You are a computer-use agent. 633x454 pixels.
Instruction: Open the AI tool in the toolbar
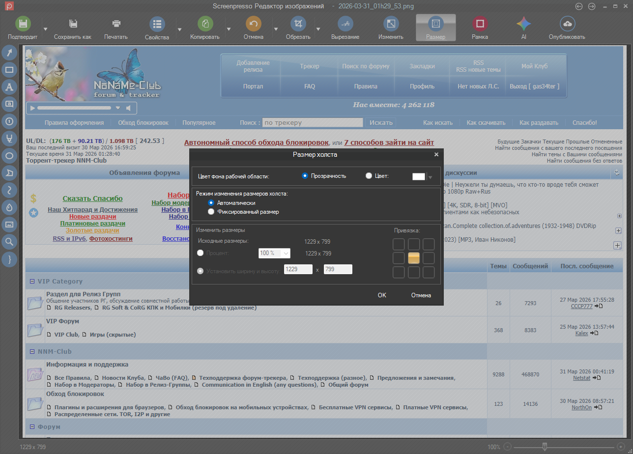click(x=523, y=24)
